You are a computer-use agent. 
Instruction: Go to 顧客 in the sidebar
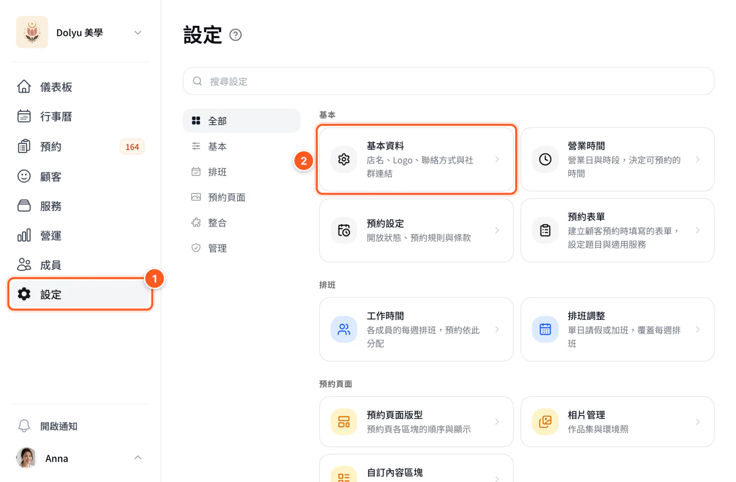pos(51,176)
